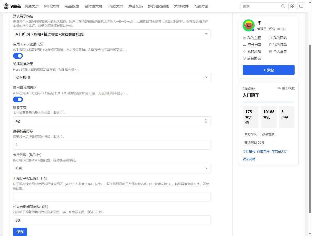Click the 我的订单 document icon

click(270, 45)
